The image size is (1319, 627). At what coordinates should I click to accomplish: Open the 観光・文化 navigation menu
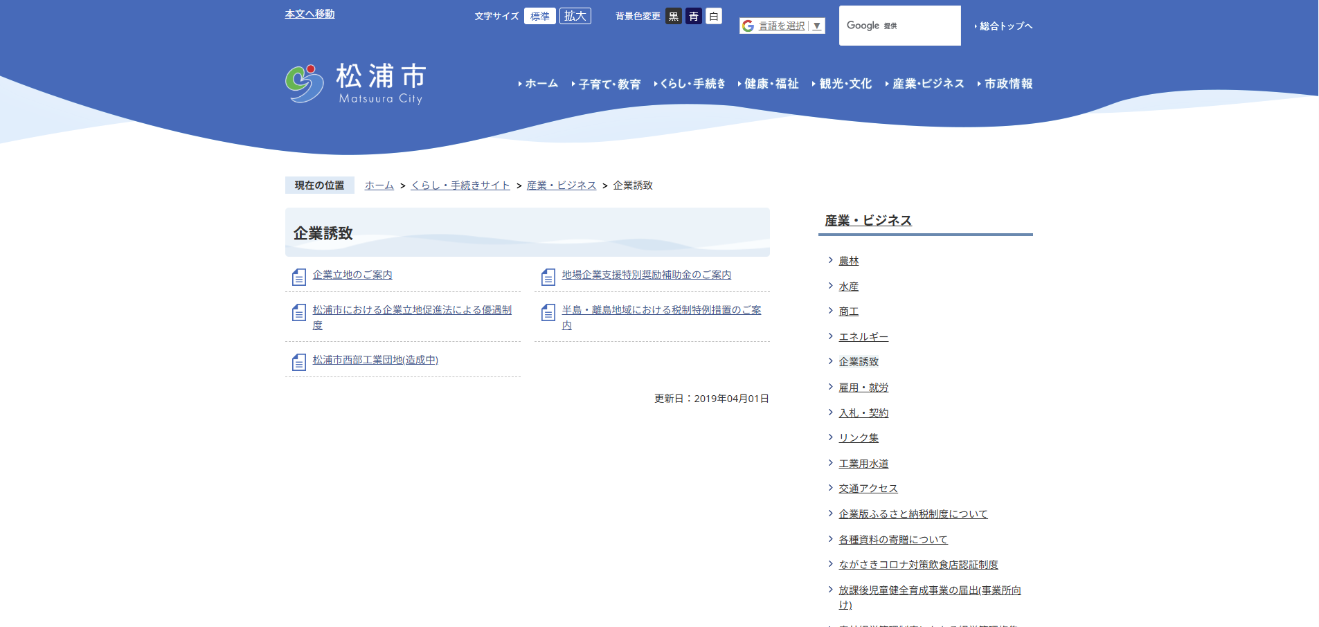842,84
